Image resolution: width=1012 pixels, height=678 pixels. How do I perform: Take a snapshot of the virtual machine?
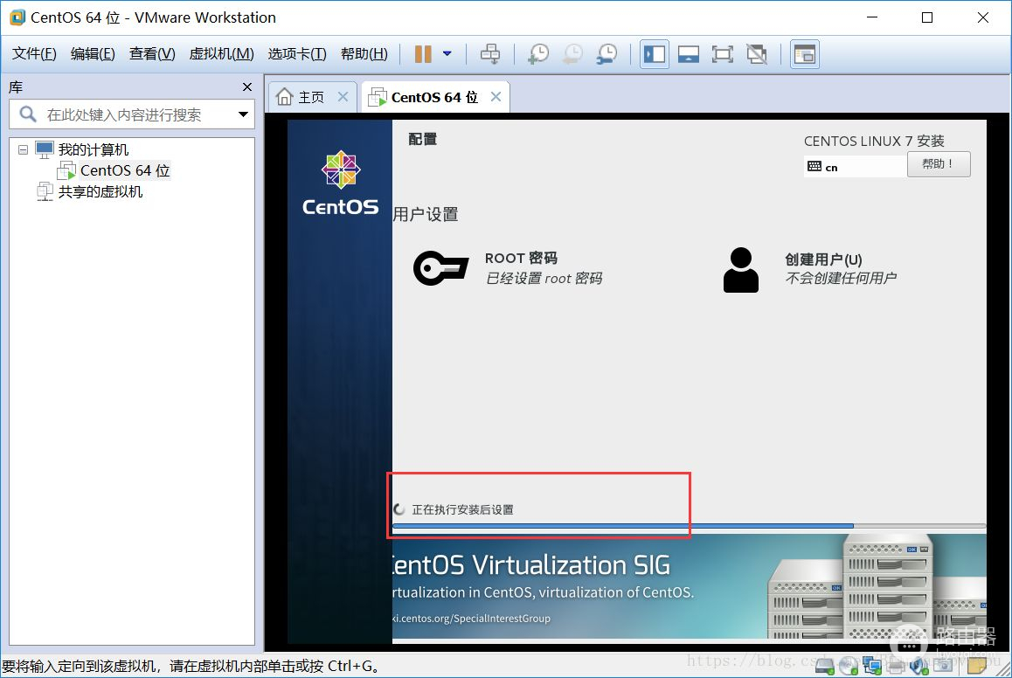[538, 54]
